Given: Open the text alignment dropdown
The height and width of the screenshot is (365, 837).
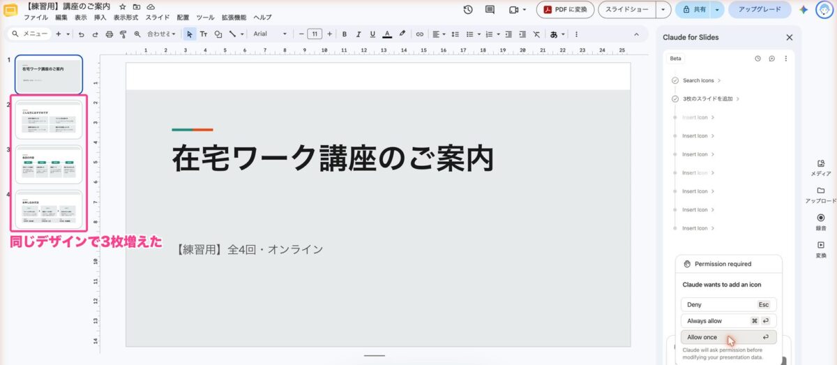Looking at the screenshot, I should pyautogui.click(x=438, y=33).
